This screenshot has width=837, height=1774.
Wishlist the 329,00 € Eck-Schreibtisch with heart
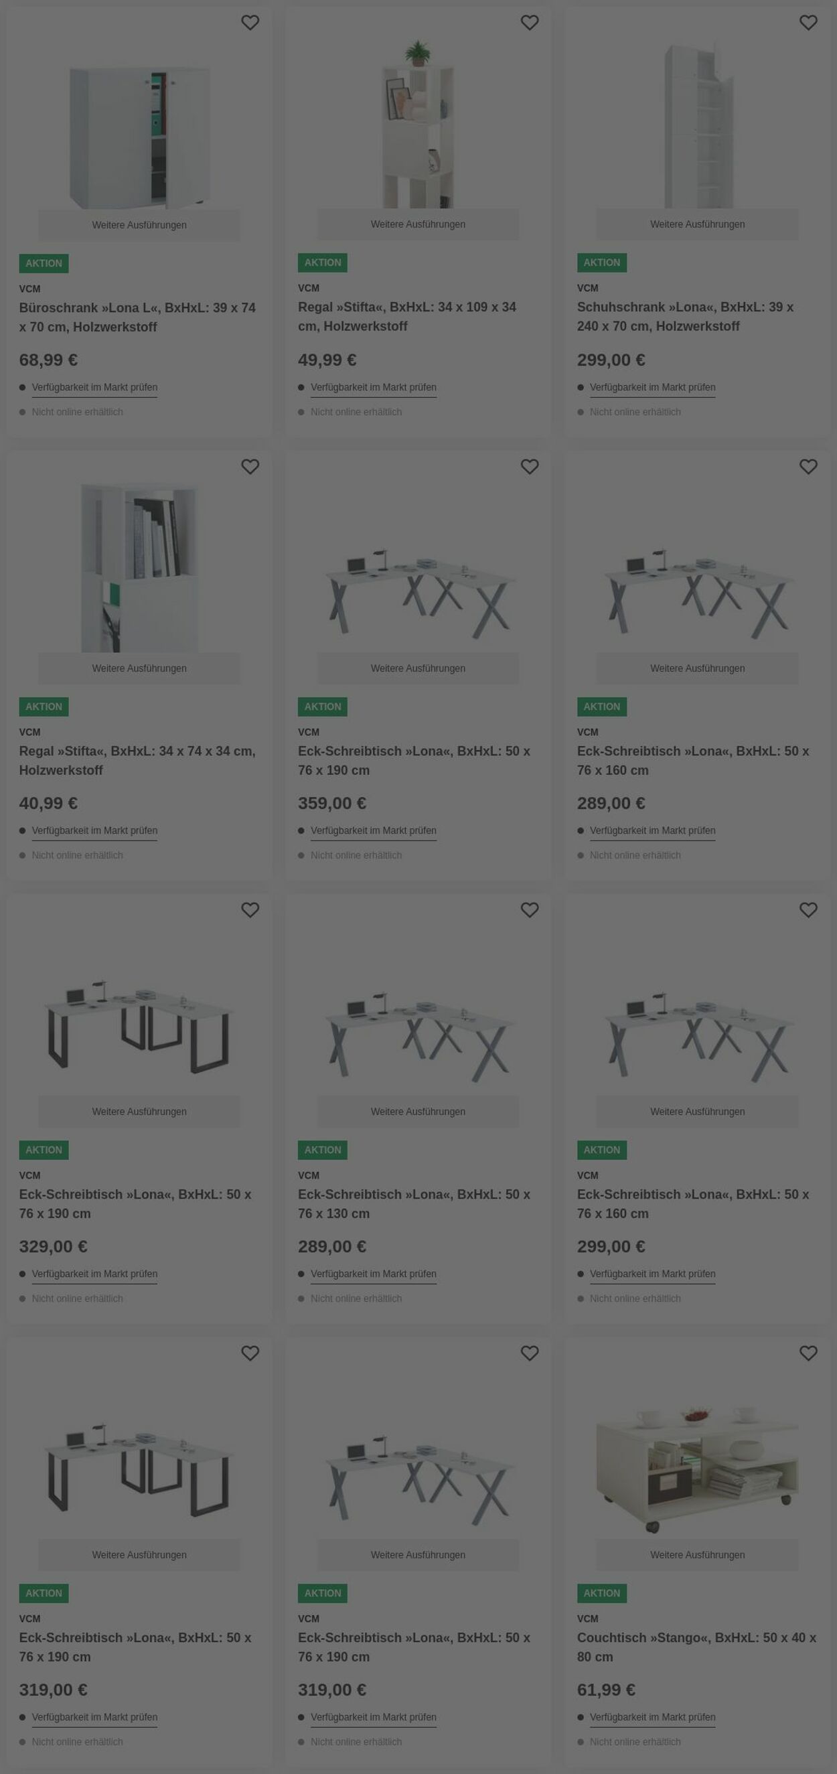pyautogui.click(x=250, y=910)
